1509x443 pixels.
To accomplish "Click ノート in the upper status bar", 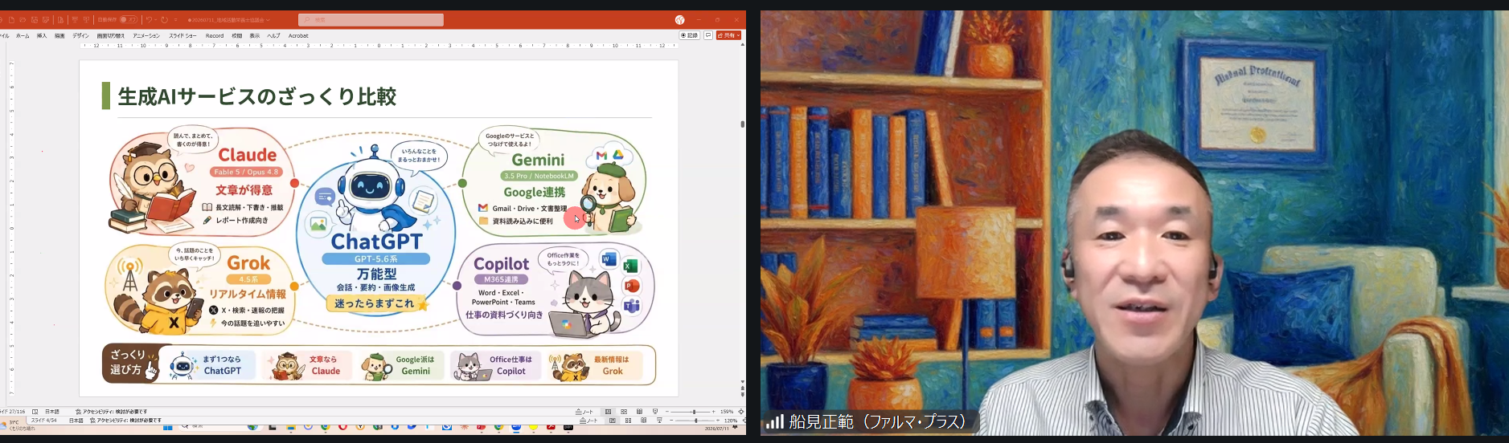I will tap(584, 412).
